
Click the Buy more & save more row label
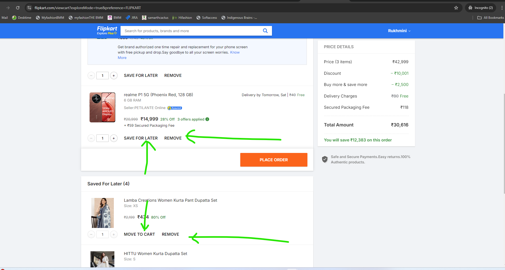[x=346, y=85]
